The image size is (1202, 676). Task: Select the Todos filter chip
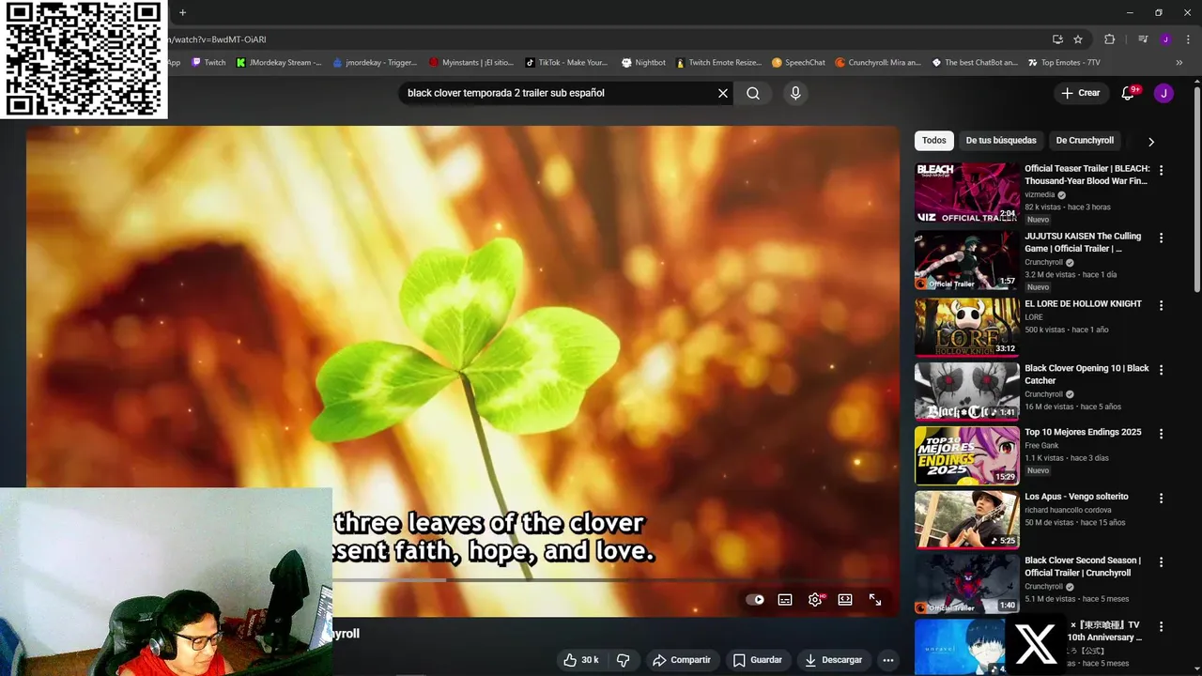click(x=934, y=141)
